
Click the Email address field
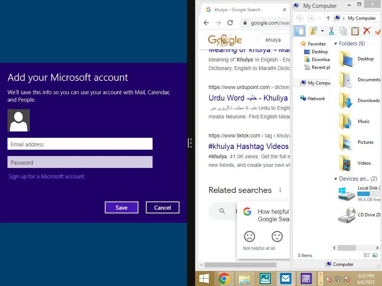click(x=80, y=144)
